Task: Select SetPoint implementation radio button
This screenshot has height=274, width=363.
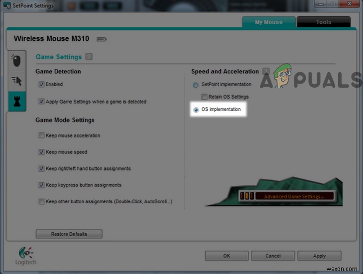Action: (196, 85)
